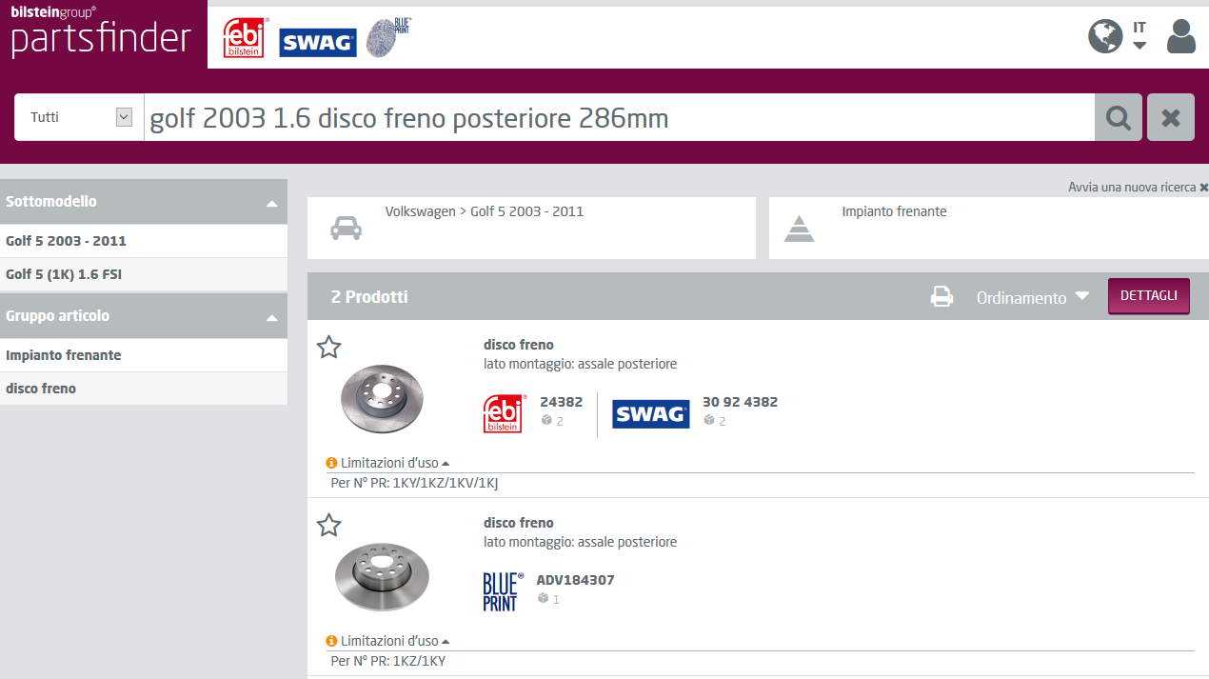Collapse the Gruppo articolo panel
1209x679 pixels.
(x=272, y=317)
